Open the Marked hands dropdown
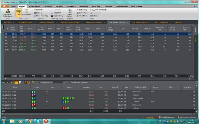This screenshot has height=124, width=199. point(65,82)
